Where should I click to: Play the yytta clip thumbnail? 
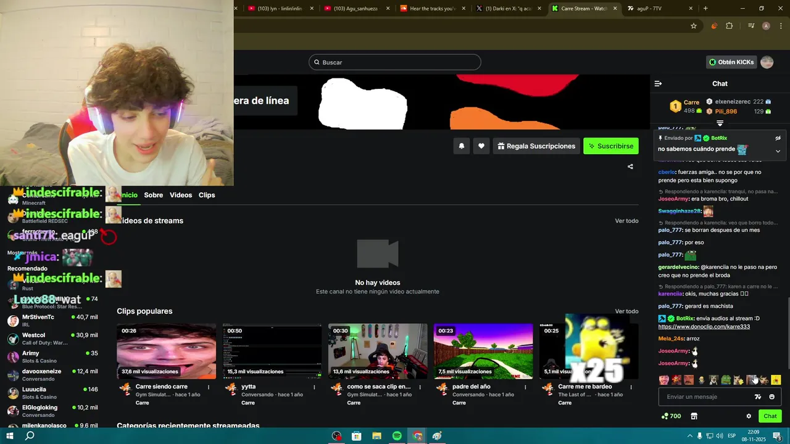pyautogui.click(x=272, y=351)
